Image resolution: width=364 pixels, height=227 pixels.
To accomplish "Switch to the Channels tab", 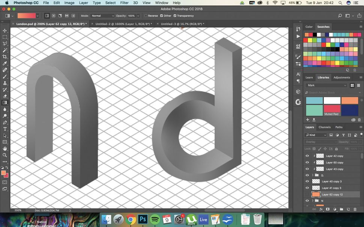I will (325, 127).
